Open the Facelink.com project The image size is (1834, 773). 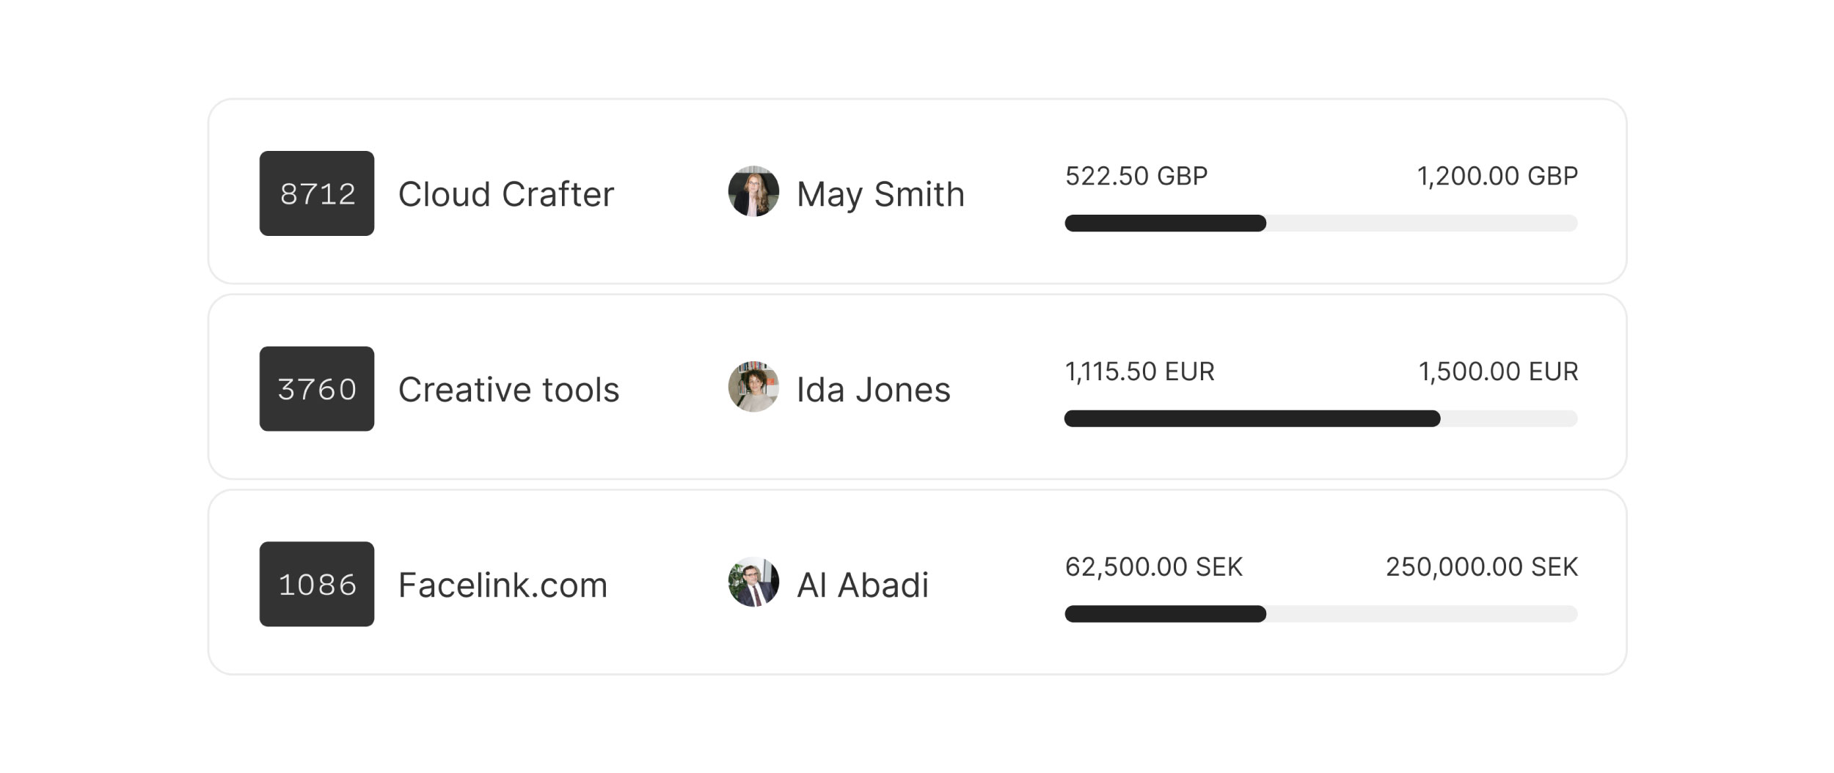click(x=503, y=585)
